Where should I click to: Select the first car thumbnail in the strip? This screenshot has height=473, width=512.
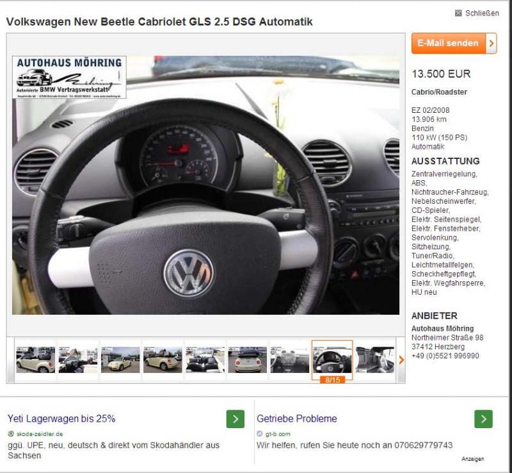36,360
